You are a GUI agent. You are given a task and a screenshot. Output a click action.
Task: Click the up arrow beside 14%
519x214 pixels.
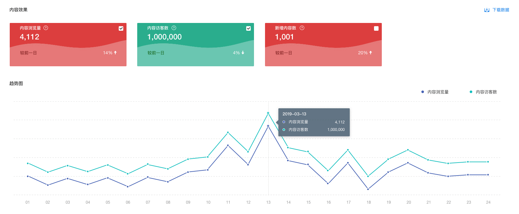[115, 53]
